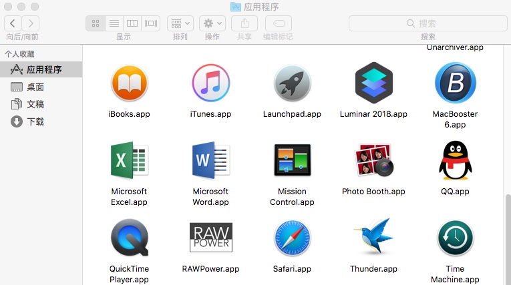
Task: Switch to icon view mode
Action: tap(96, 23)
